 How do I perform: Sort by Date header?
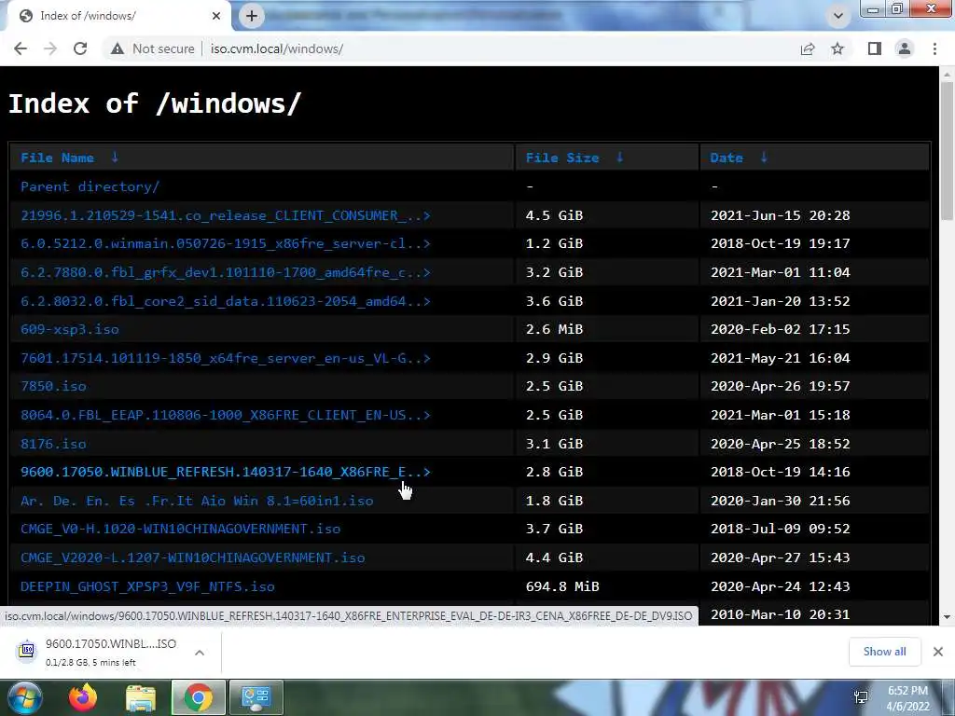[727, 158]
